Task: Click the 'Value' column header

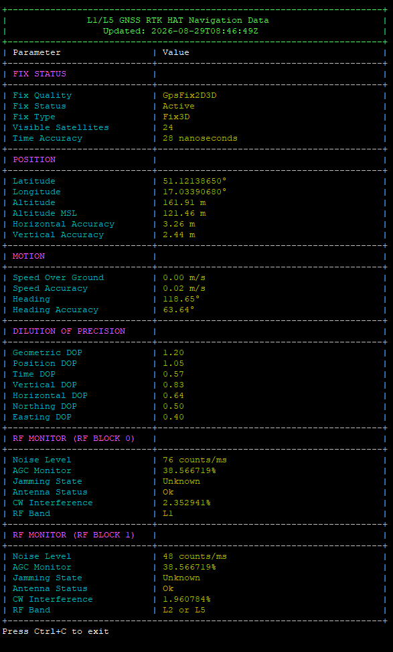Action: pyautogui.click(x=175, y=52)
